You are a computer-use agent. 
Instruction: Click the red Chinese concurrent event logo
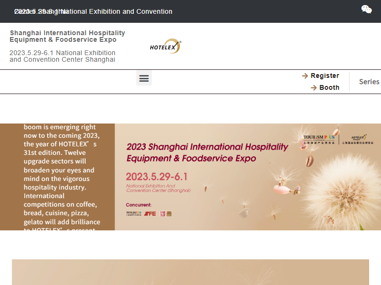tap(162, 213)
